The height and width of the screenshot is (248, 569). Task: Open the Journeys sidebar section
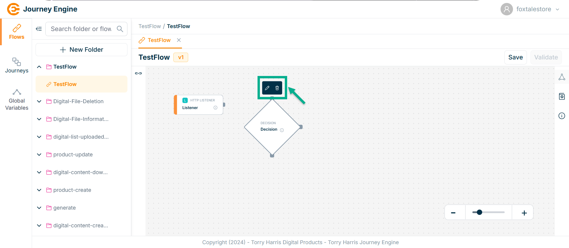pos(17,65)
